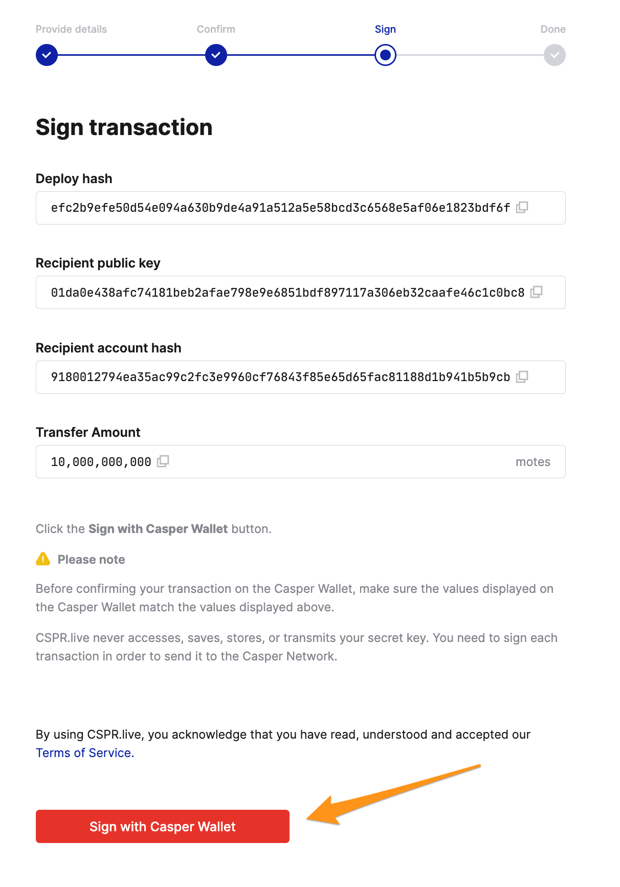Click the Sign step label
The image size is (620, 887).
385,29
